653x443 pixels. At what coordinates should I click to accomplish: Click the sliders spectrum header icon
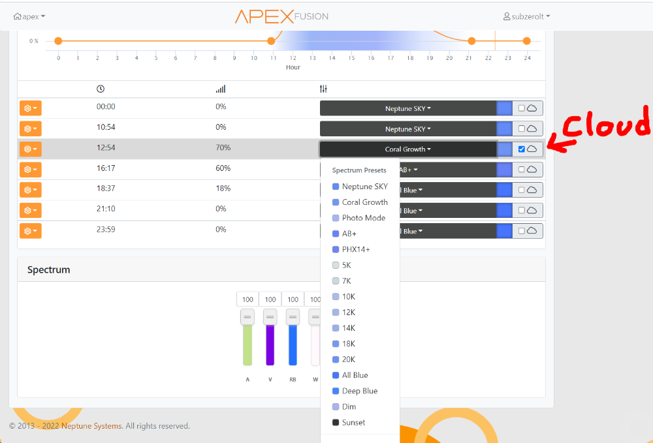pyautogui.click(x=323, y=89)
